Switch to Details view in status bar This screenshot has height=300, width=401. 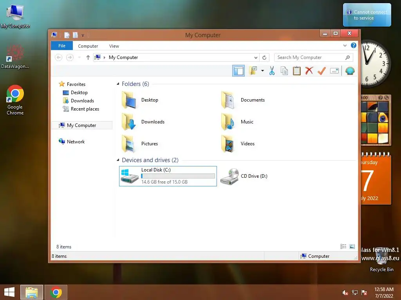click(343, 246)
